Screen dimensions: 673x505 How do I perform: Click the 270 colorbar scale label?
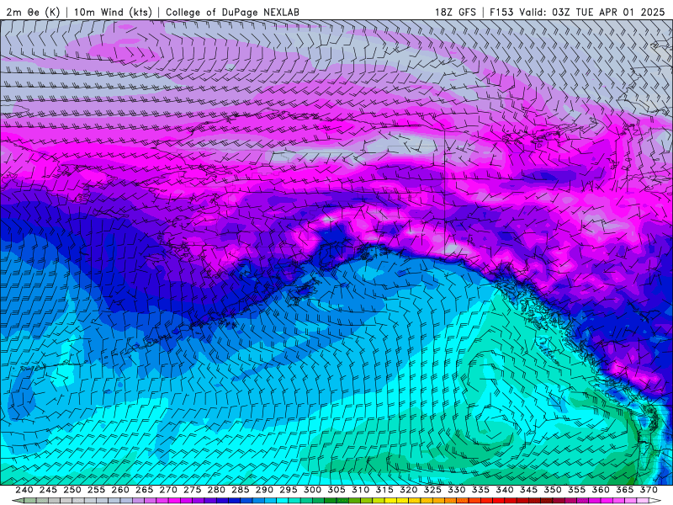tap(168, 490)
